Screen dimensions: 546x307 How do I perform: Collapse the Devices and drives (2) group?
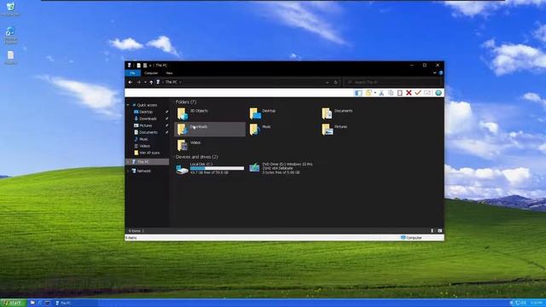click(x=173, y=157)
